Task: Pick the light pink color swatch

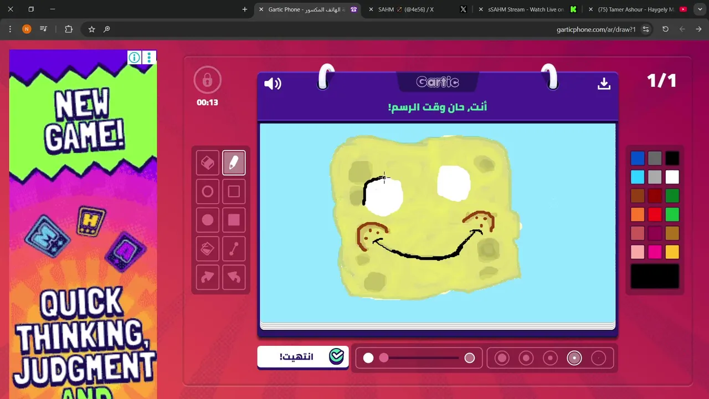Action: 638,252
